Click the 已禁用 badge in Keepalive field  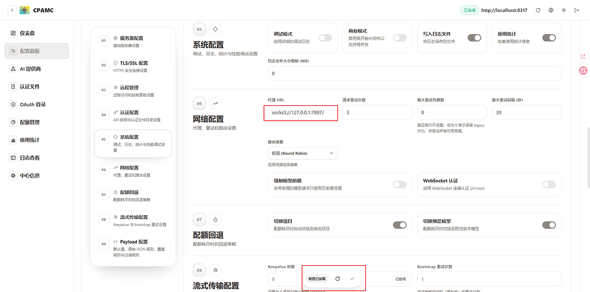[400, 279]
